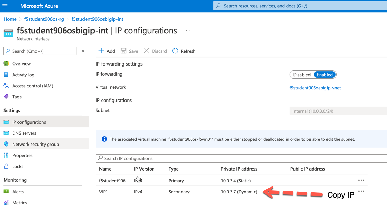Screen dimensions: 387x209
Task: Click the Overview icon in sidebar
Action: (6, 63)
